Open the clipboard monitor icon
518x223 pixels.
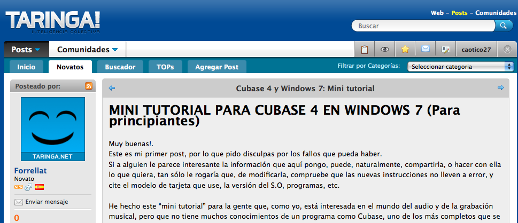[x=365, y=50]
